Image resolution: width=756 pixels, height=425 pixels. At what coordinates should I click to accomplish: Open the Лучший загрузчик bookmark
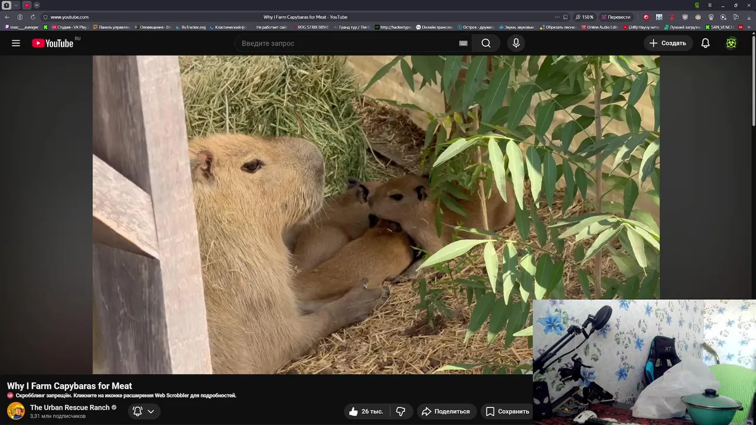click(x=682, y=27)
